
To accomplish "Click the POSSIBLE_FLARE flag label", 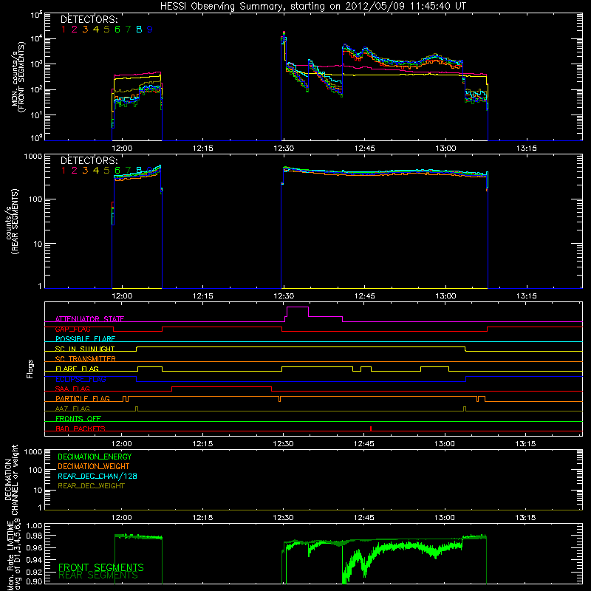I will click(85, 339).
